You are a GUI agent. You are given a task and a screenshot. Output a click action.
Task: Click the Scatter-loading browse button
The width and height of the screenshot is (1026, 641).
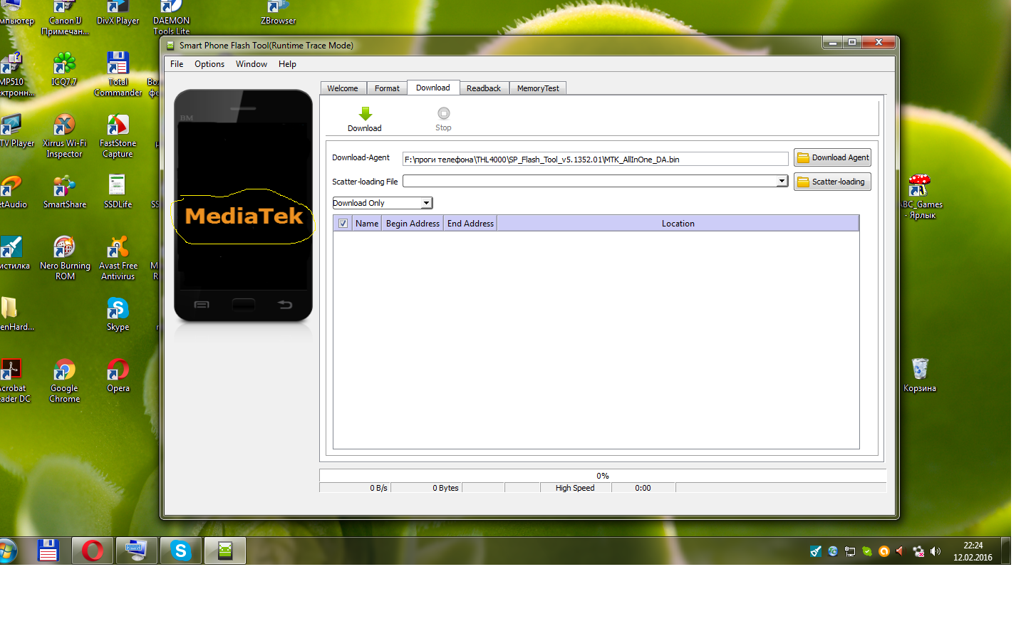coord(832,182)
